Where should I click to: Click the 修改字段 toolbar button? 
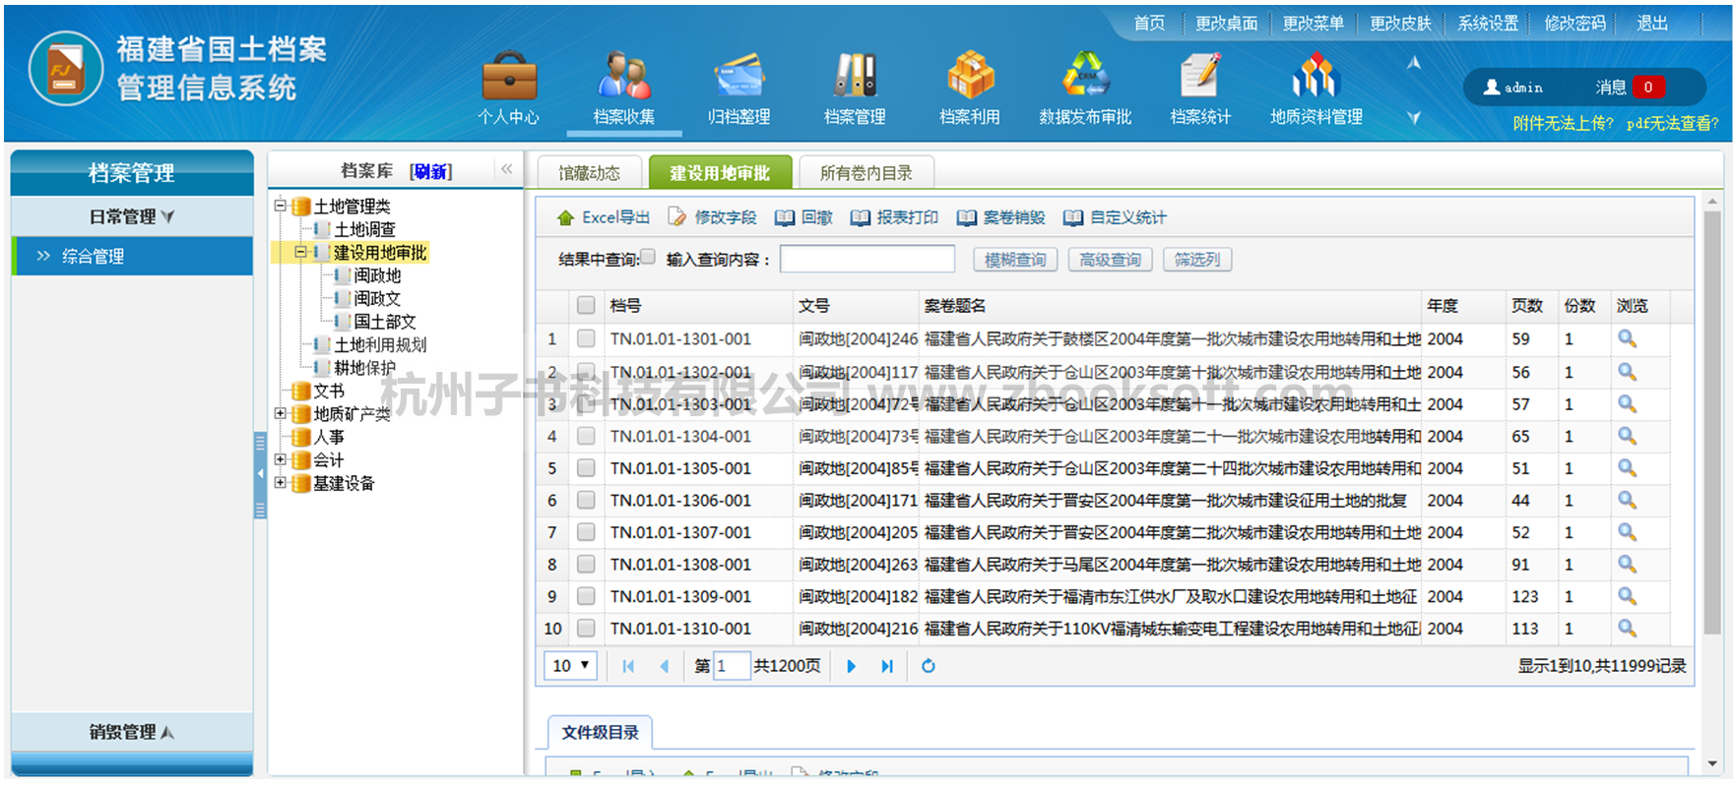click(713, 217)
